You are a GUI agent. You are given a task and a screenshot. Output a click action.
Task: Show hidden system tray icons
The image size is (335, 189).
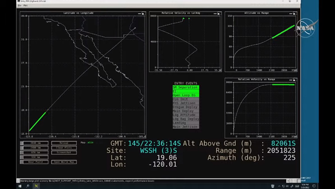point(279,186)
